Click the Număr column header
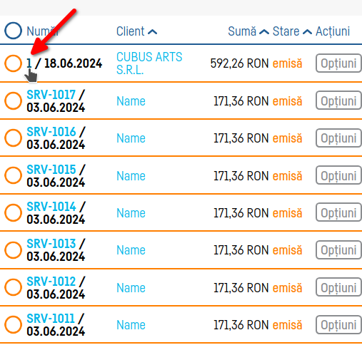The width and height of the screenshot is (362, 345). point(42,31)
